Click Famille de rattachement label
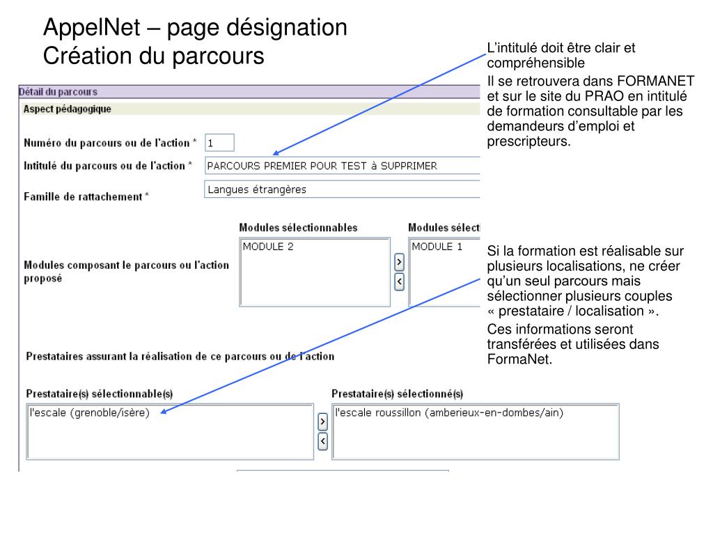 pos(86,196)
